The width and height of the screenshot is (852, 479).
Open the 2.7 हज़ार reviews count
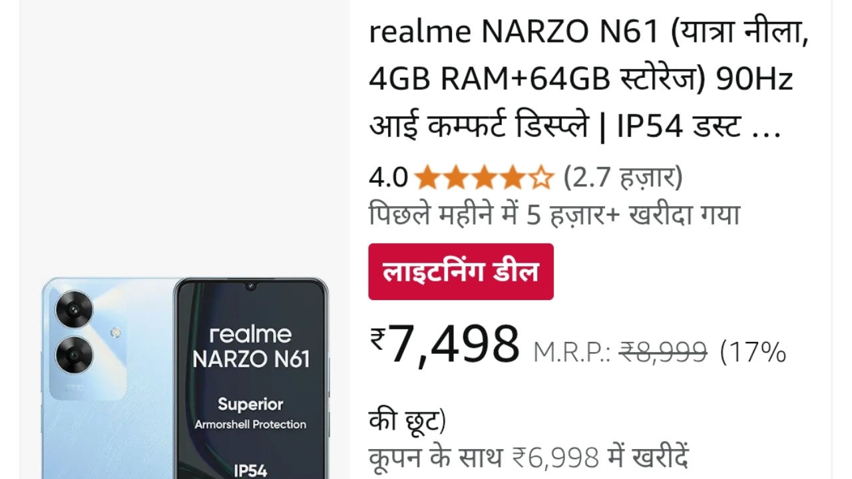(x=623, y=178)
